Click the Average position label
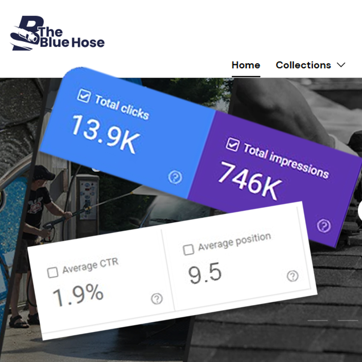Viewport: 362px width, 362px height. click(x=235, y=242)
